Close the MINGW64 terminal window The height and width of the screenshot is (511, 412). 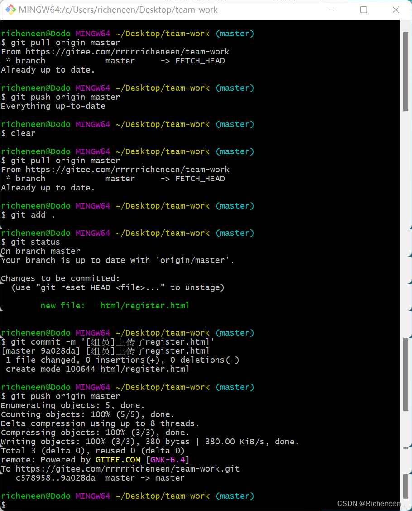[x=396, y=10]
